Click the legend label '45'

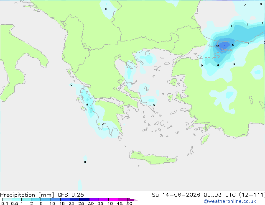tap(120, 203)
